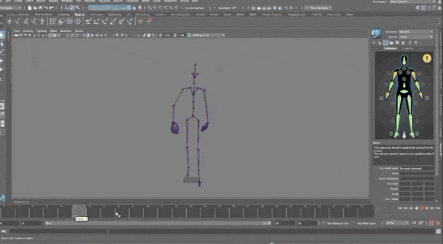Select the arrow Select tool in the toolbox
Screen dimensions: 443x244
[2, 35]
